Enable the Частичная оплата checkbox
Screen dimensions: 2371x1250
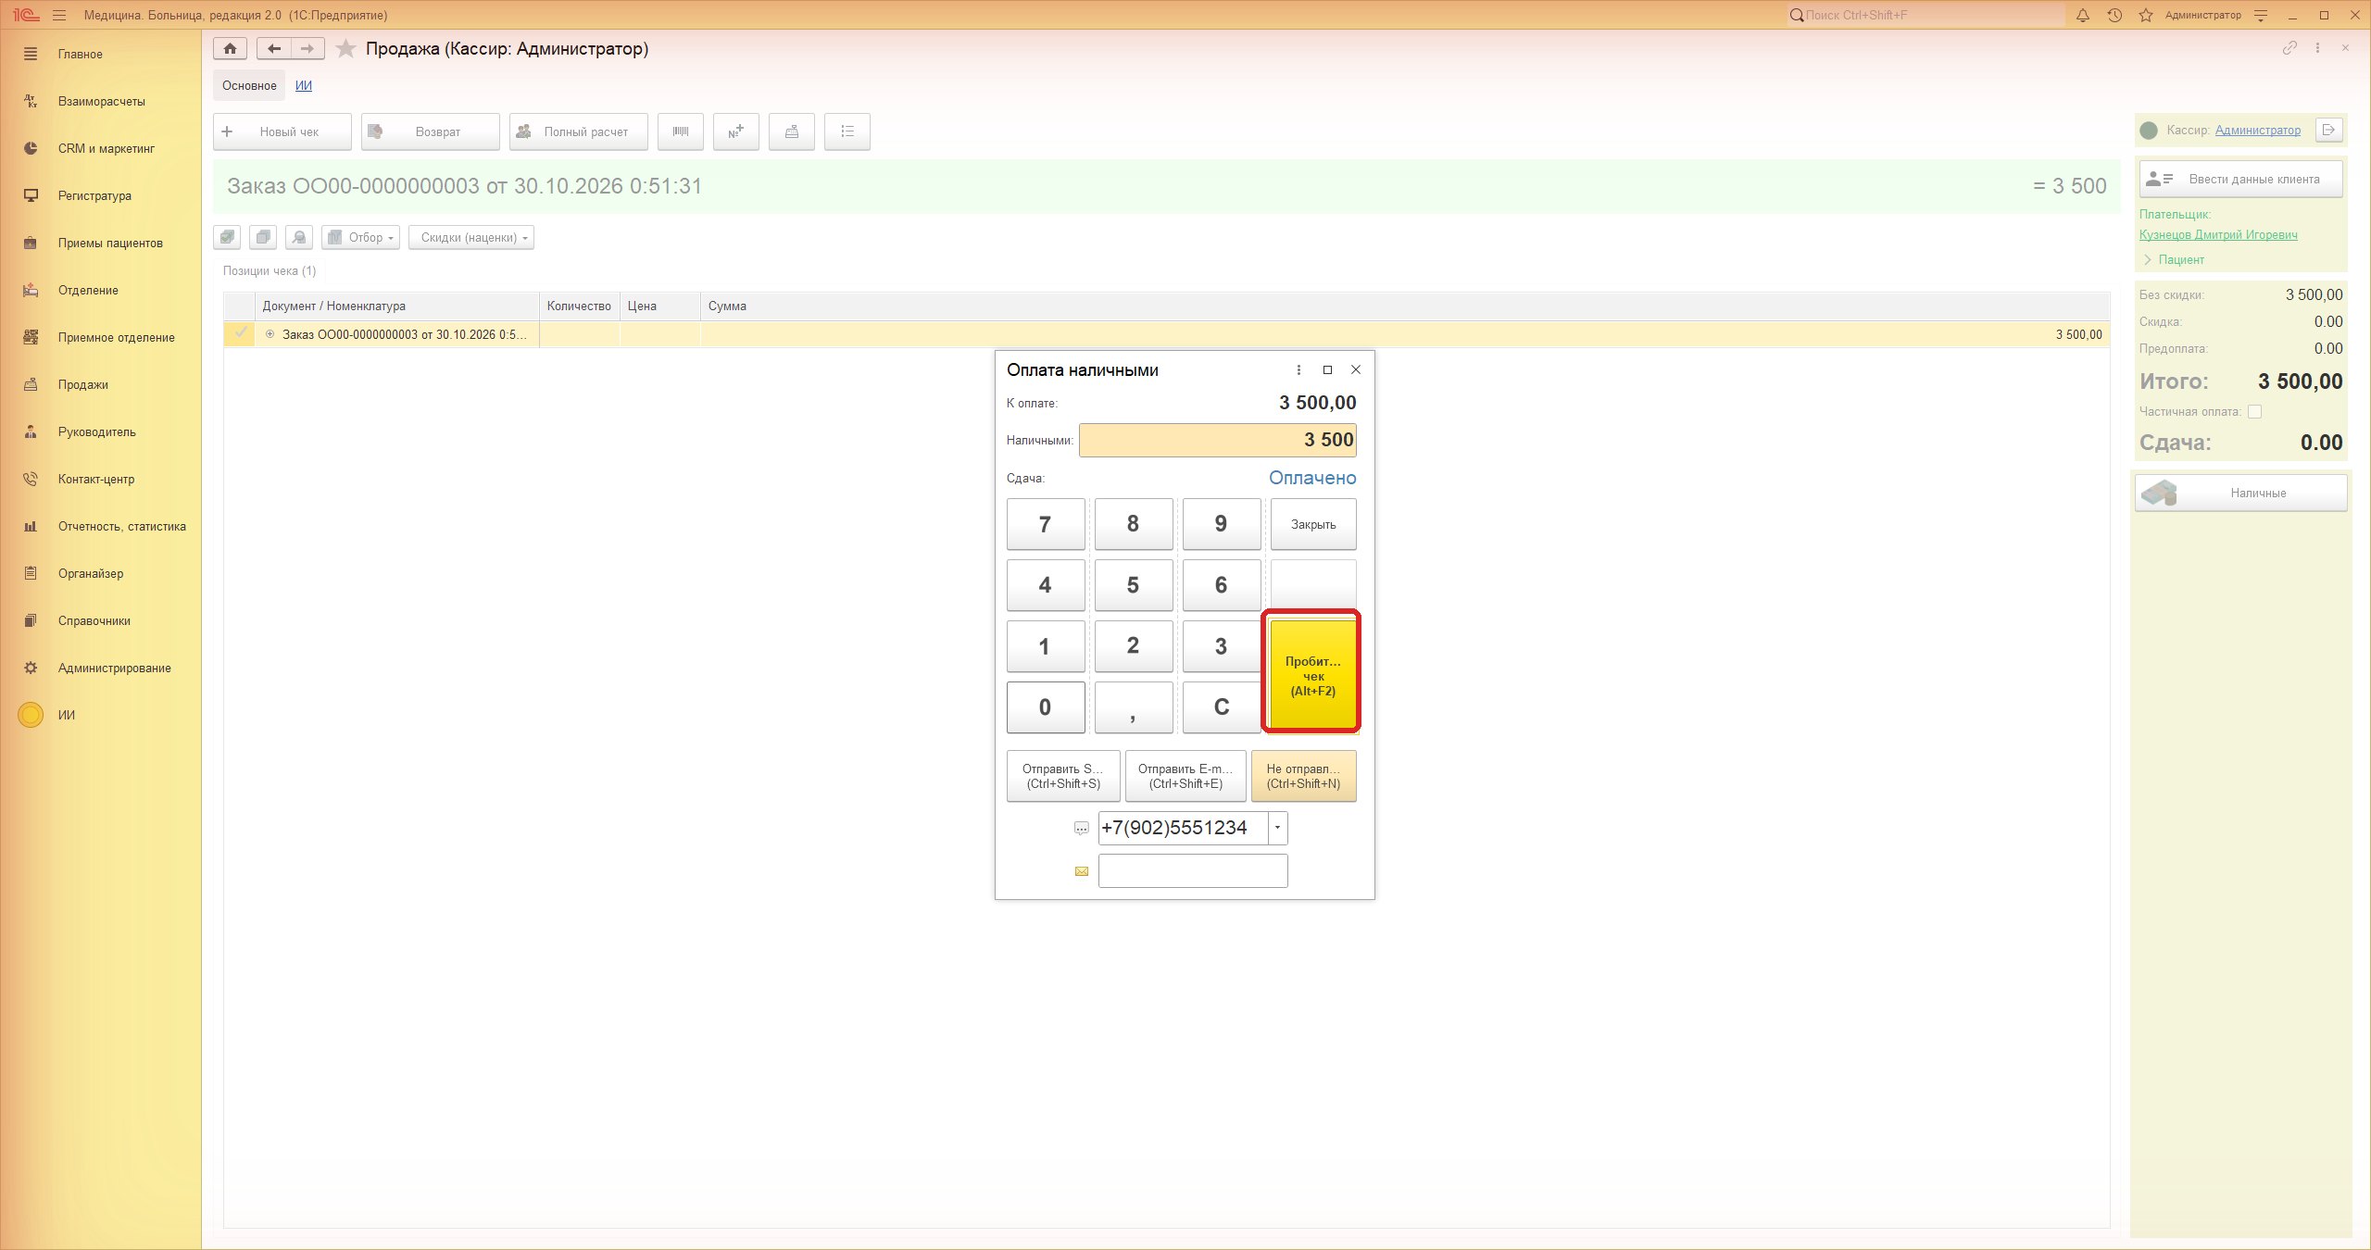(x=2254, y=412)
